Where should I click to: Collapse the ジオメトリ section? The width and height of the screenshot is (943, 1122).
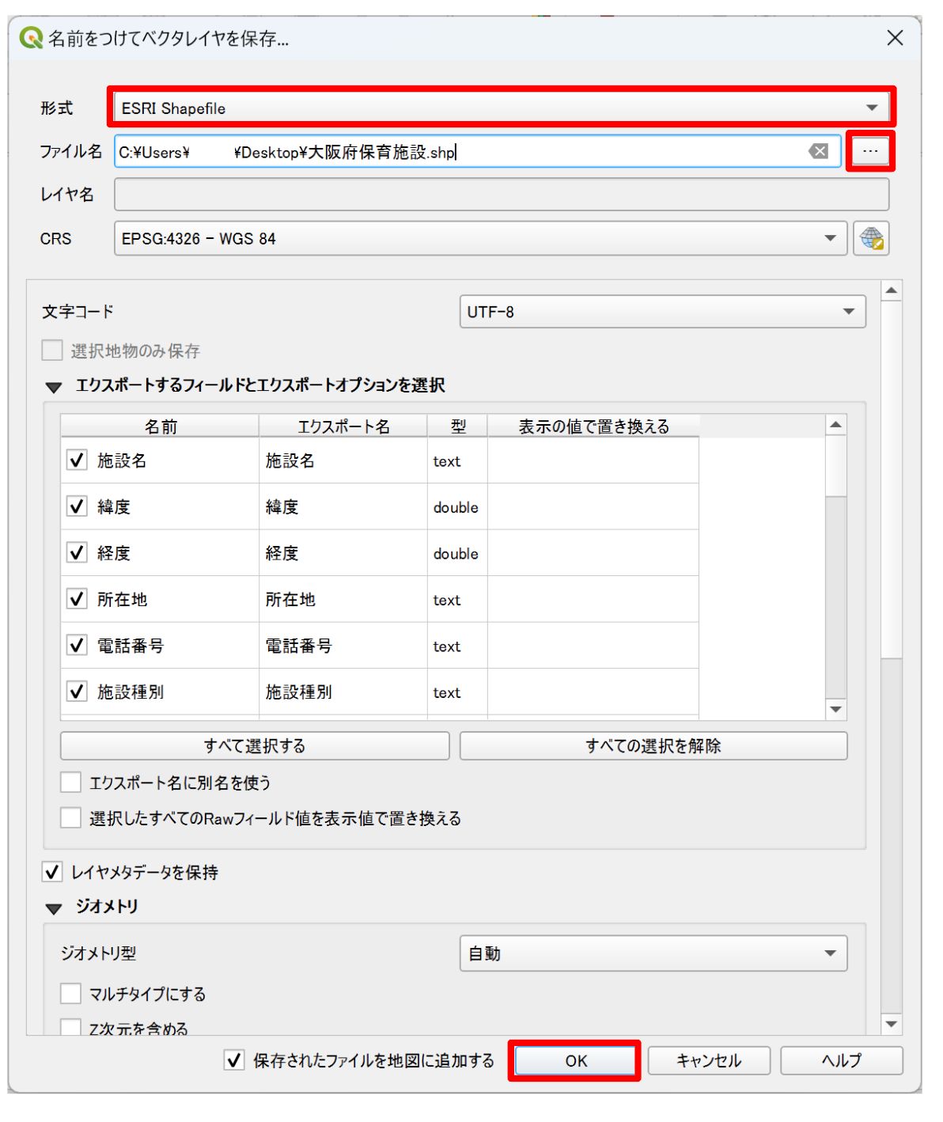pyautogui.click(x=53, y=908)
